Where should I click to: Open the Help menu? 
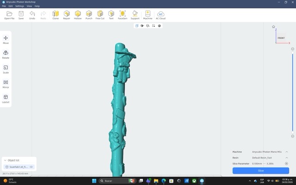tap(37, 6)
